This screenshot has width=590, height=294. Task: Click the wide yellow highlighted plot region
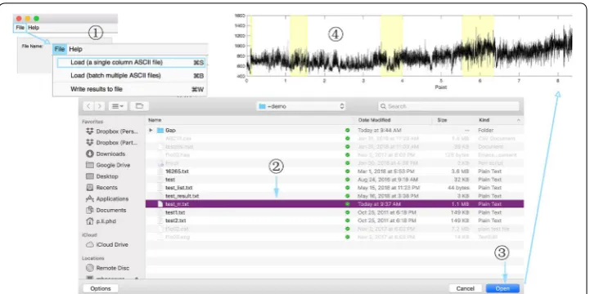coord(478,46)
